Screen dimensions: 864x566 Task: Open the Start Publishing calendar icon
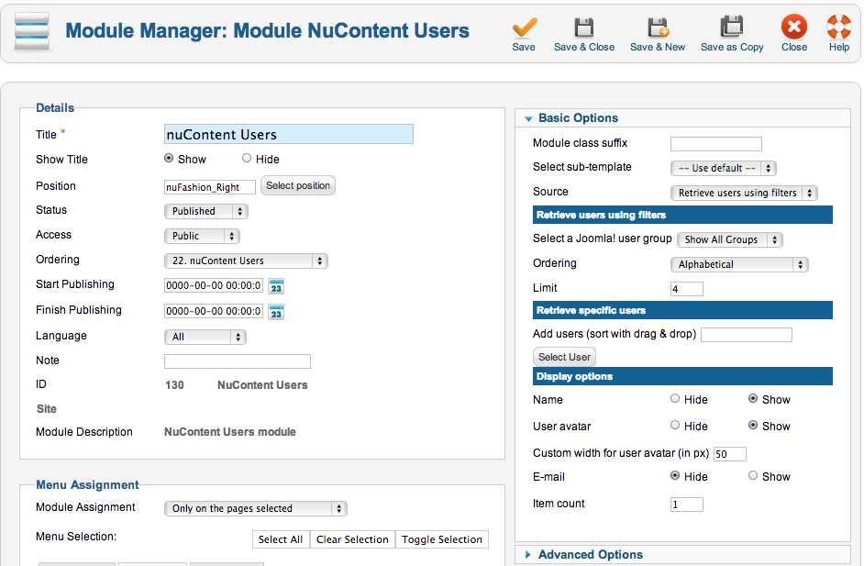pyautogui.click(x=276, y=286)
